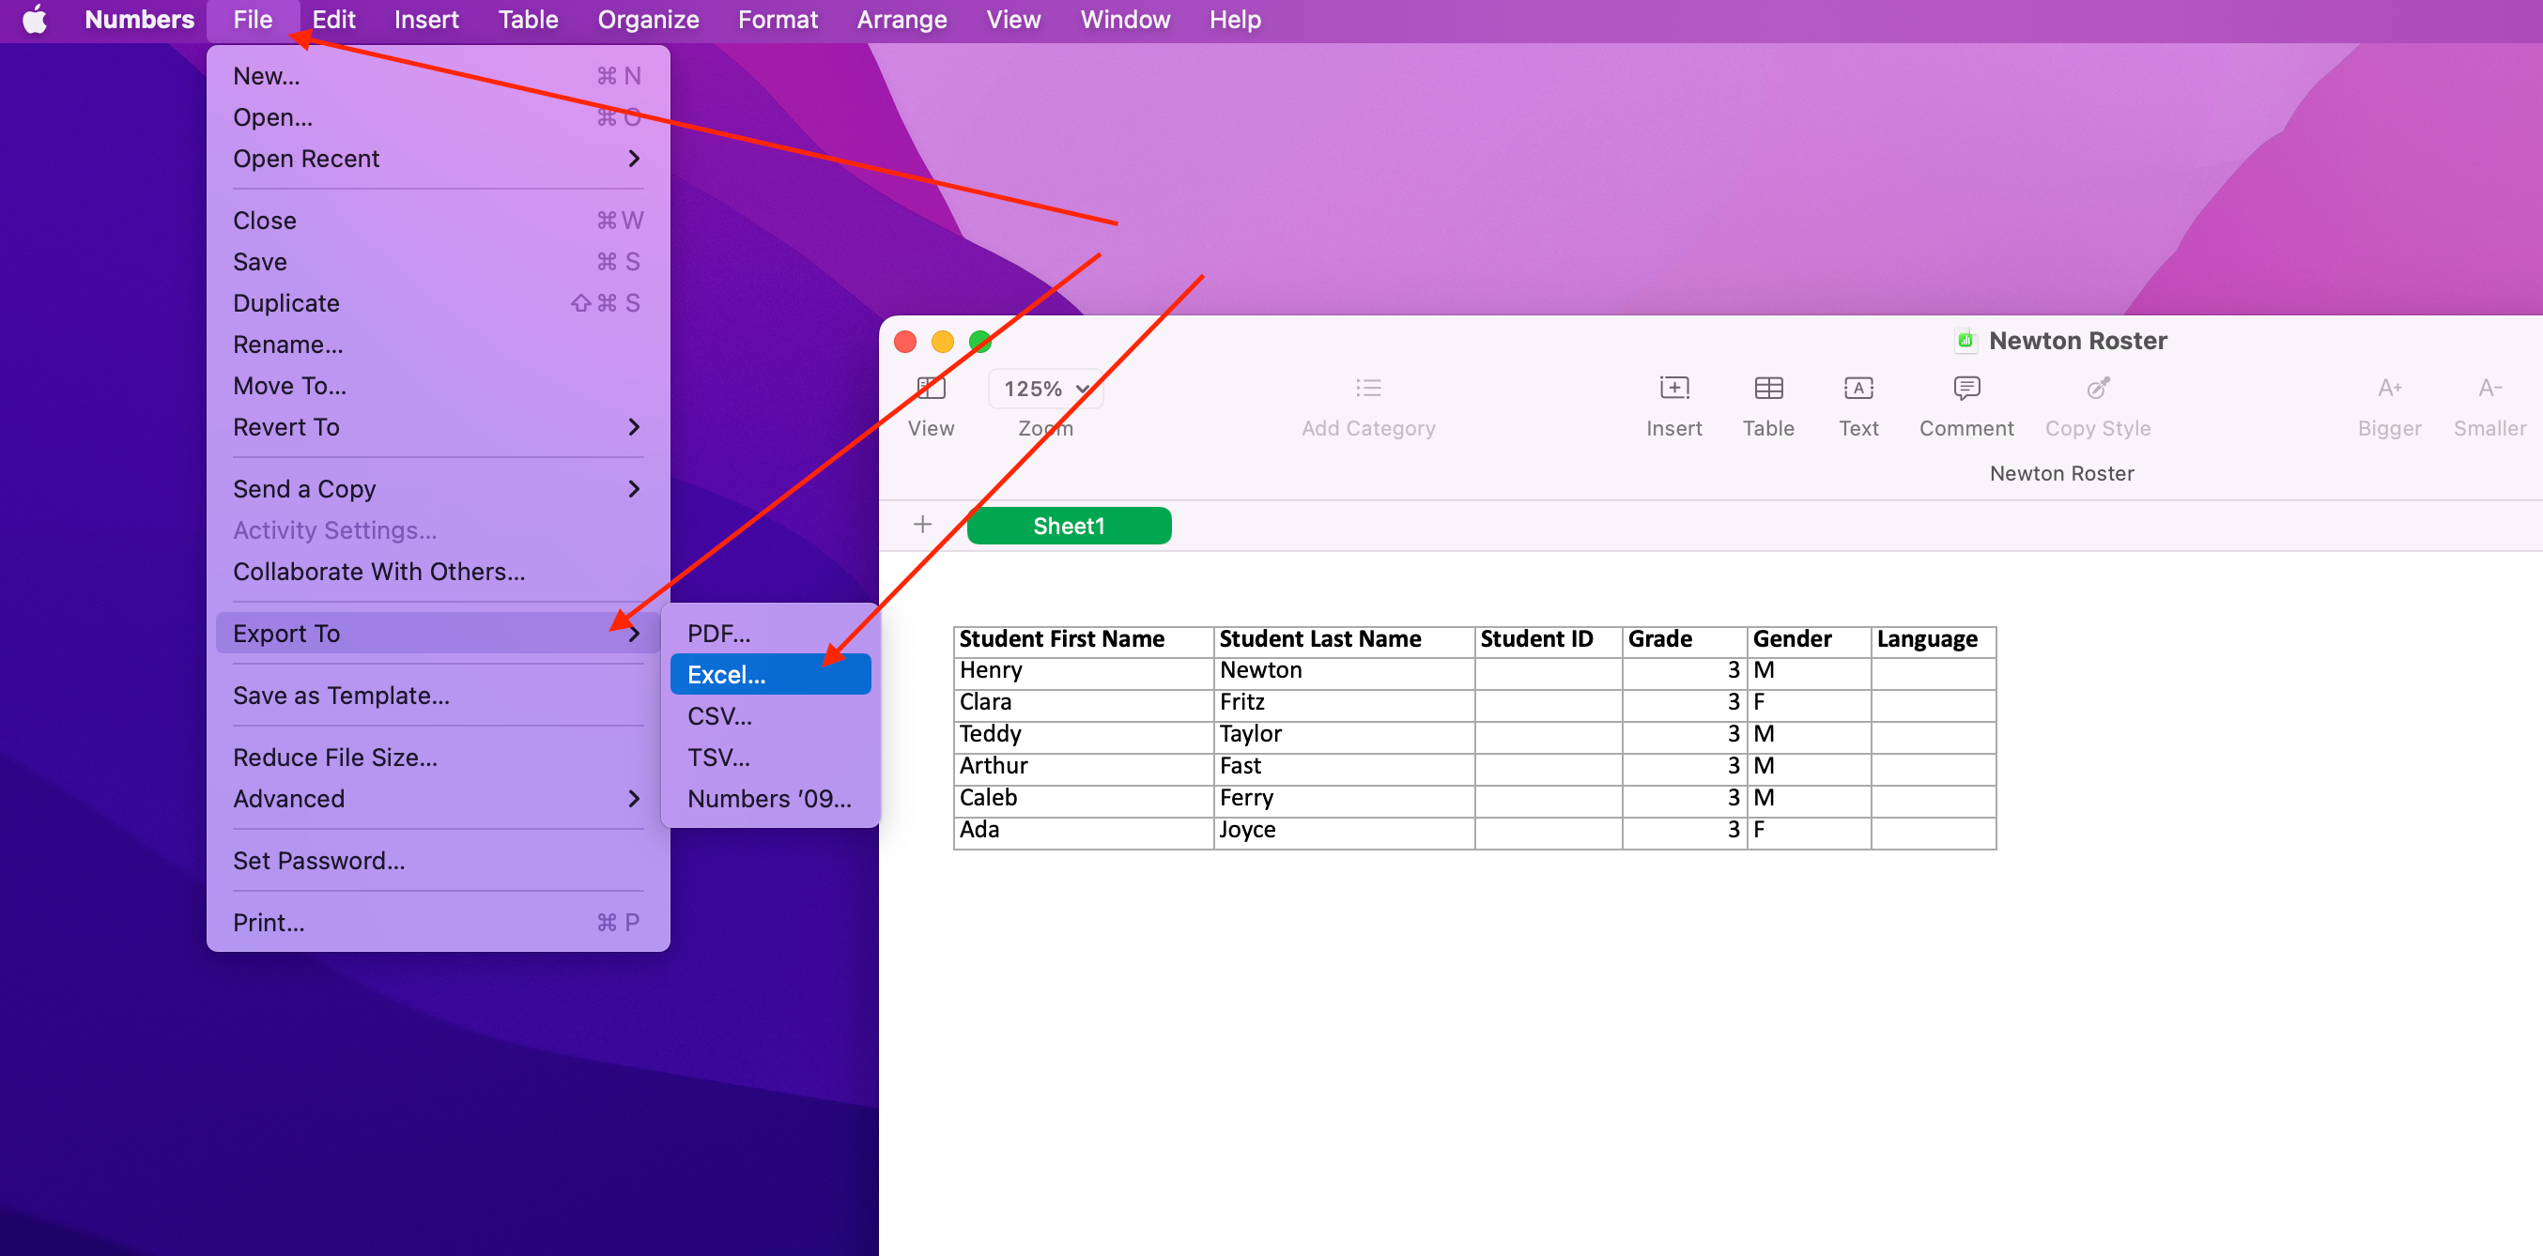Open the Window menu
Screen dimensions: 2543x1256
1125,20
